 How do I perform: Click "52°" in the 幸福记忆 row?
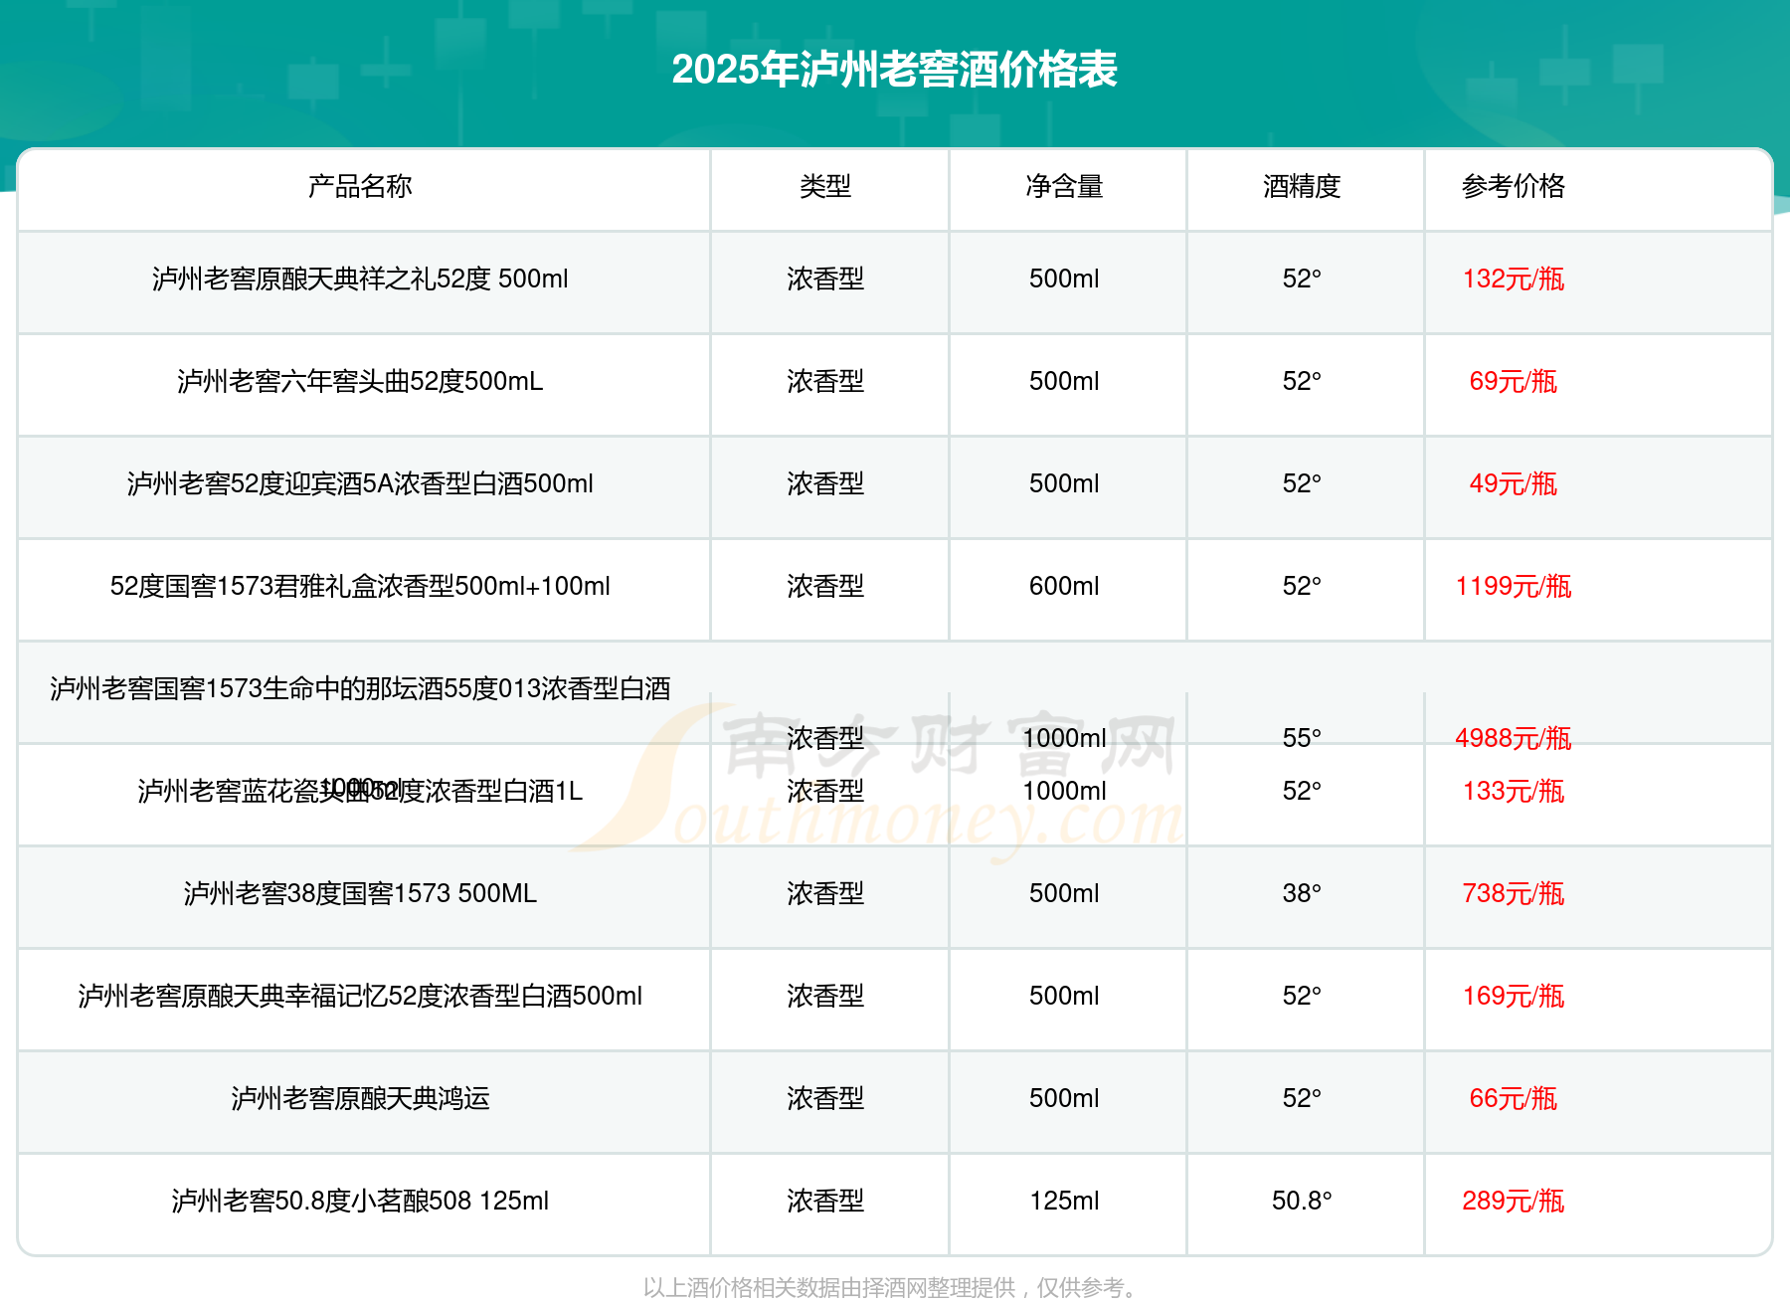[x=1302, y=996]
